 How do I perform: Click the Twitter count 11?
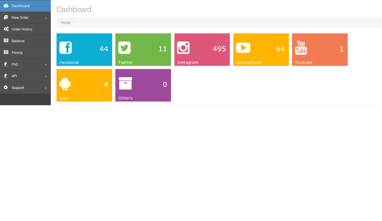(163, 49)
